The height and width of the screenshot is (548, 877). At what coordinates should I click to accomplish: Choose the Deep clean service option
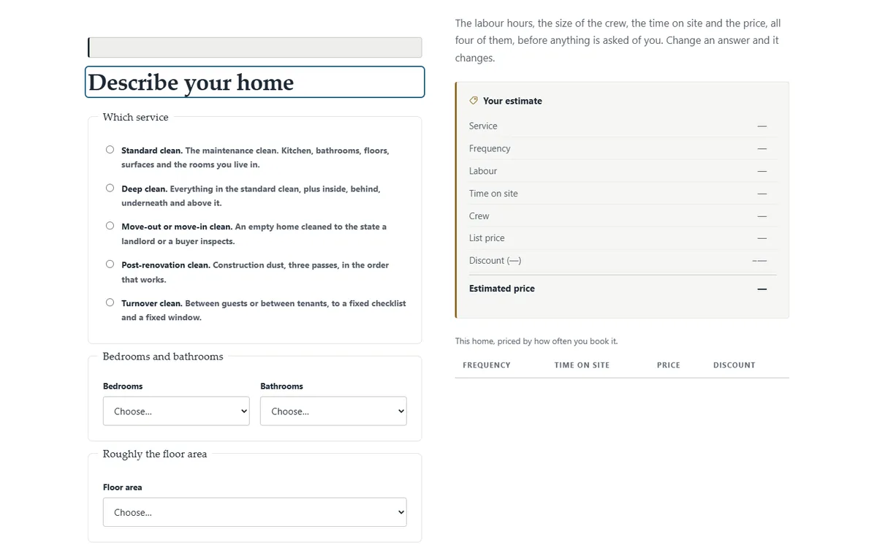[110, 188]
